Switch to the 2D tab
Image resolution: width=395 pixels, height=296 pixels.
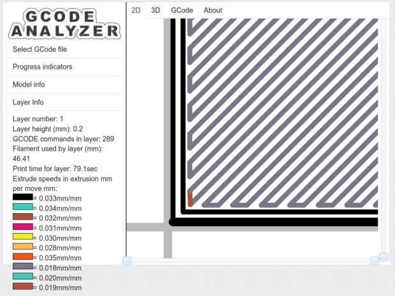coord(136,10)
